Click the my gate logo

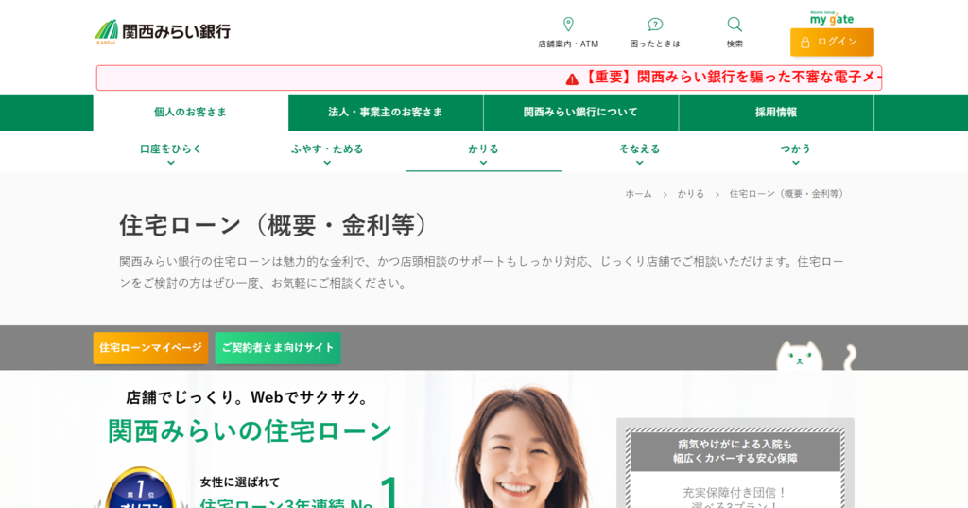tap(832, 18)
